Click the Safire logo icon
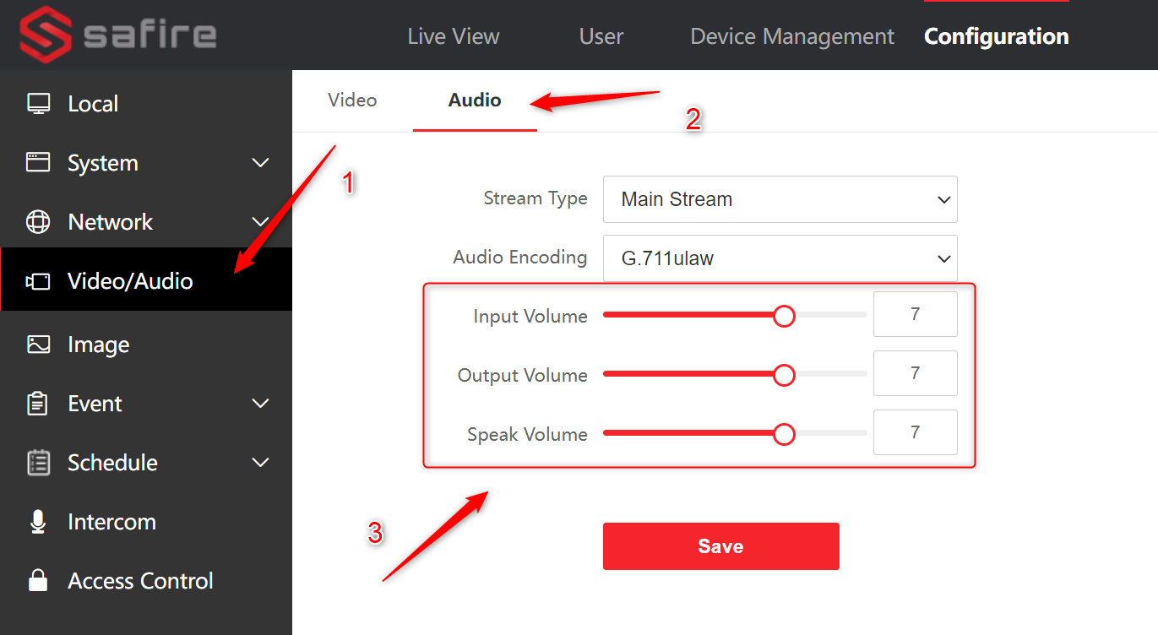The image size is (1158, 635). (47, 35)
